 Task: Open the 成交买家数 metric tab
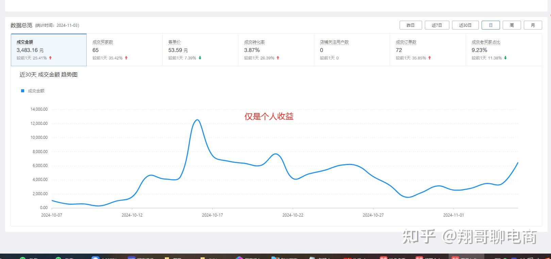click(124, 50)
